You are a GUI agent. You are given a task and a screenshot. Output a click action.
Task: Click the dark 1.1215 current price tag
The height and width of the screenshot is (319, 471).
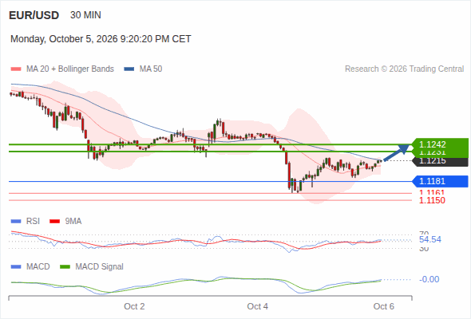coord(441,161)
